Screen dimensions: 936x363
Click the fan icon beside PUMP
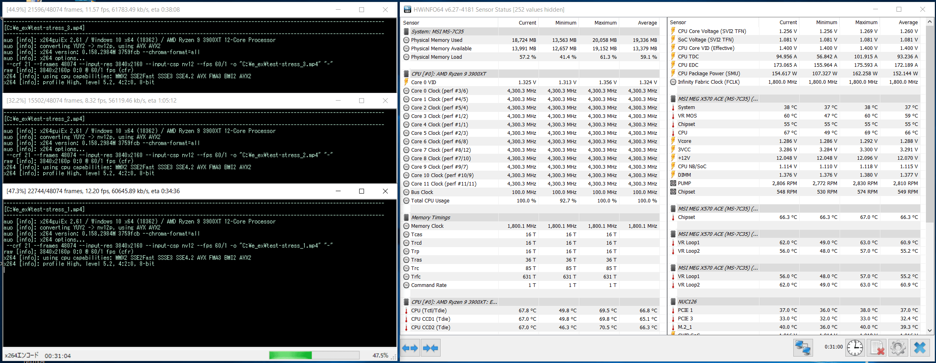coord(673,183)
